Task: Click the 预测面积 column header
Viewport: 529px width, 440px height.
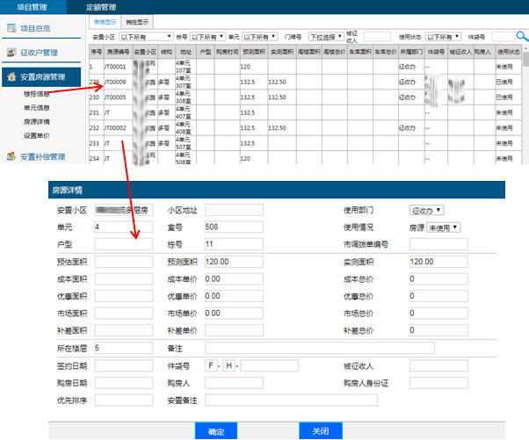Action: pyautogui.click(x=254, y=52)
